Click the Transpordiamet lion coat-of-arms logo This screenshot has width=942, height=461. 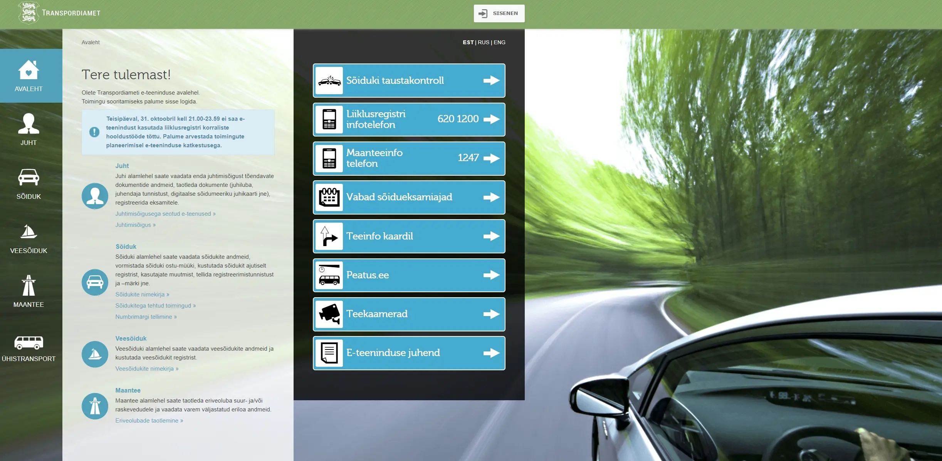tap(29, 13)
